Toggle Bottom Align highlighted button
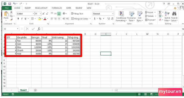184x98 pixels. tap(59, 14)
